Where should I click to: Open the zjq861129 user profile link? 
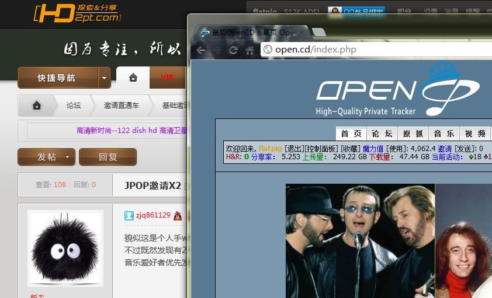click(153, 215)
